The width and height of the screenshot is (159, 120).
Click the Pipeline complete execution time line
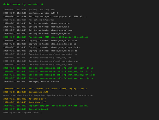pos(46,106)
